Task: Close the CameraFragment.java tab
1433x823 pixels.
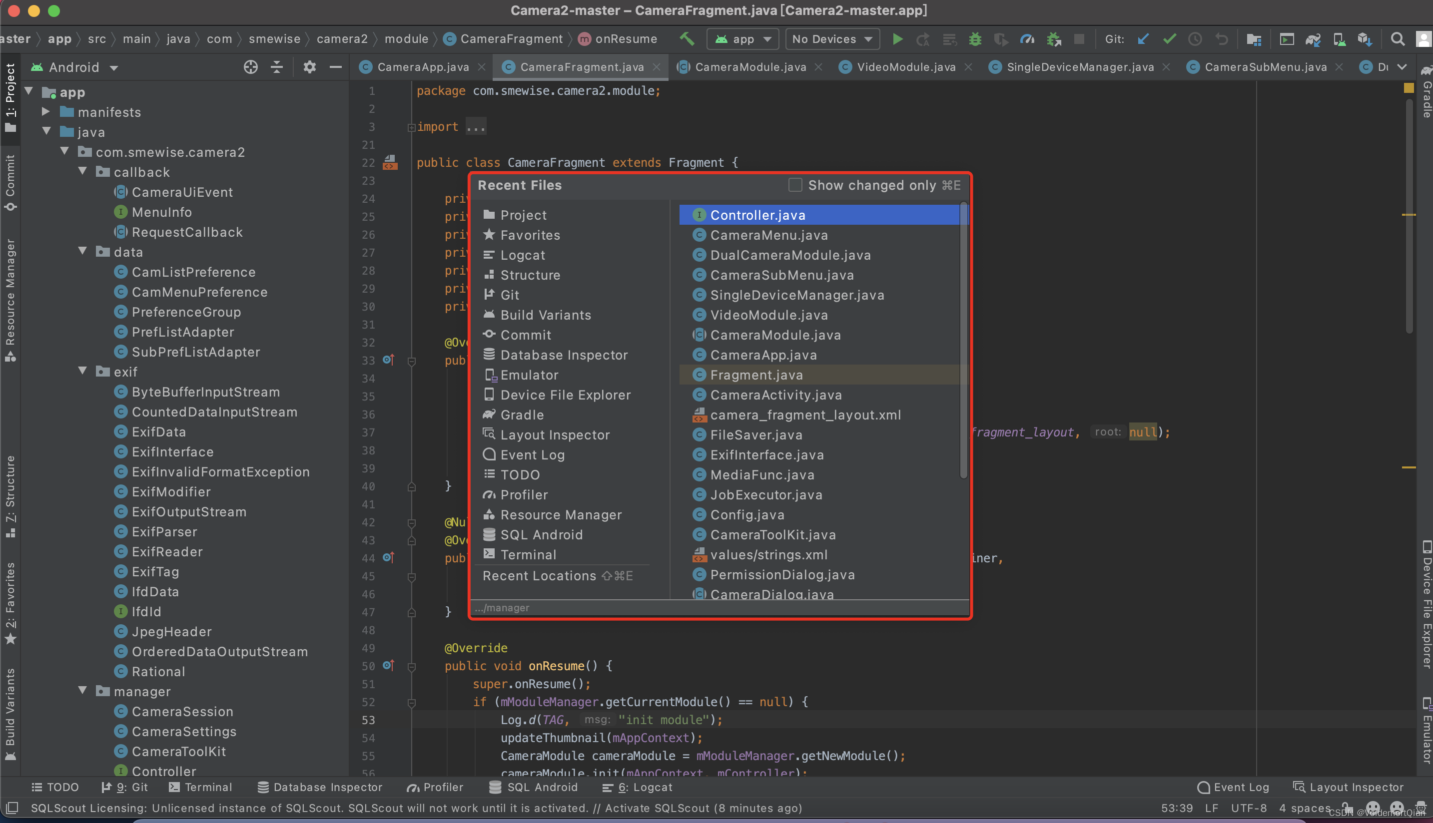Action: pyautogui.click(x=656, y=67)
